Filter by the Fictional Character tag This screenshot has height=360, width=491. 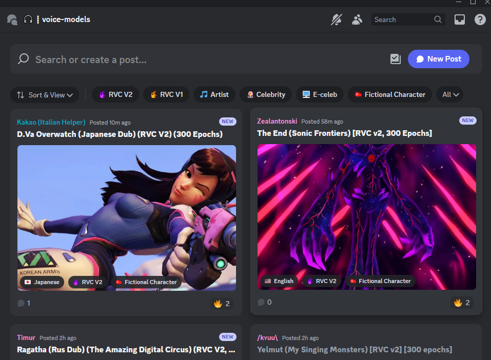coord(390,94)
